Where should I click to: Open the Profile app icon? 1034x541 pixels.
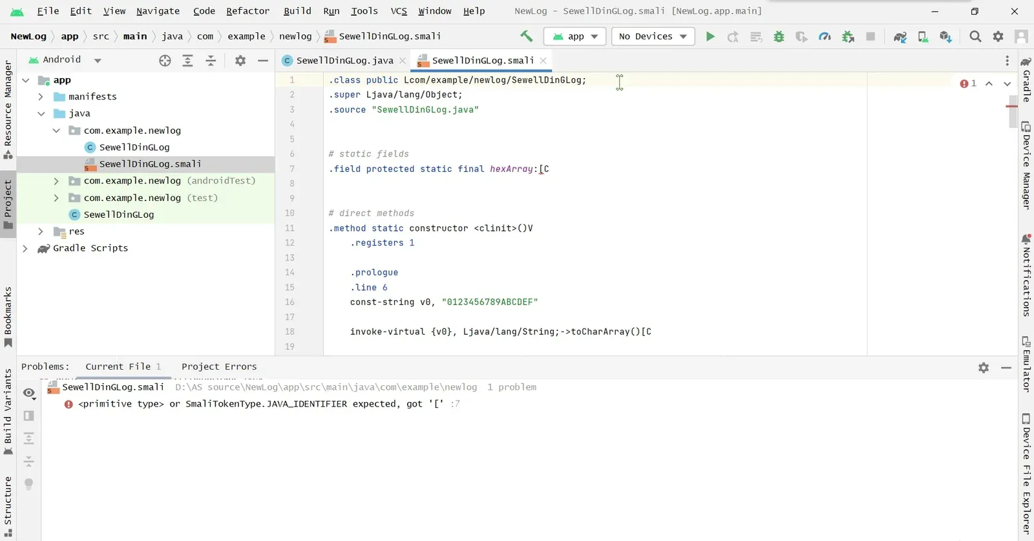[x=825, y=36]
